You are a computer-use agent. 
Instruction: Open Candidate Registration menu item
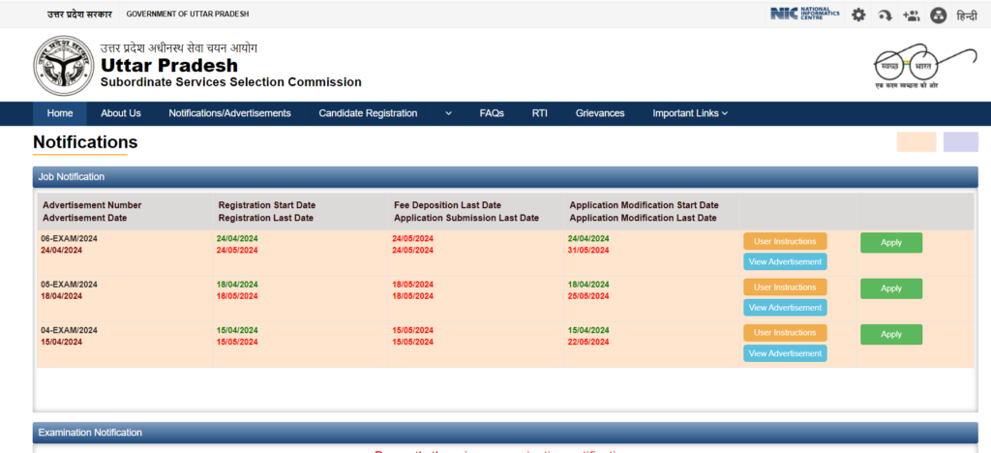coord(368,113)
